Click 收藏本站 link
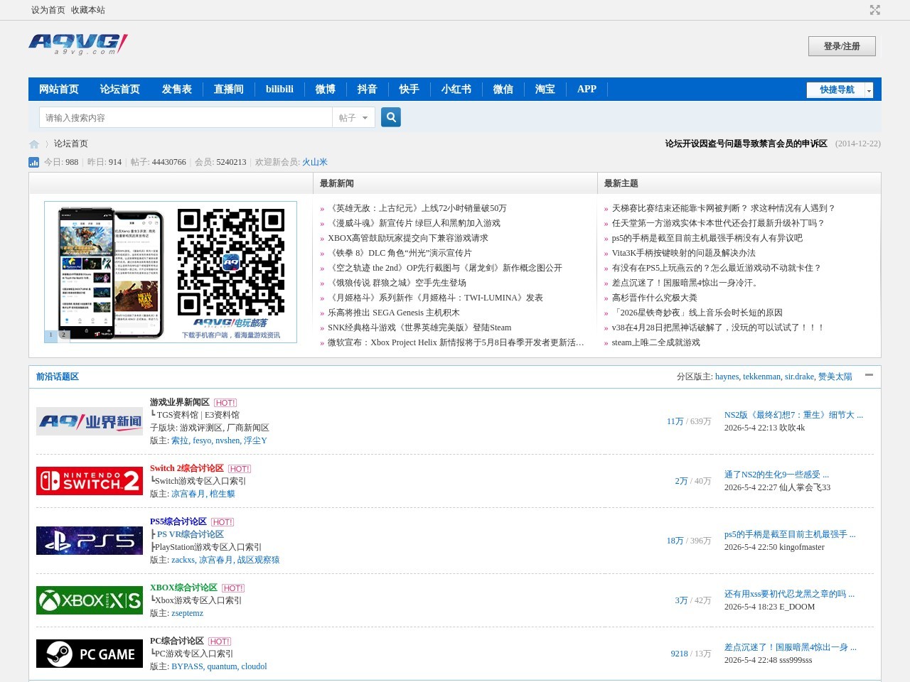Viewport: 910px width, 682px height. [x=88, y=10]
